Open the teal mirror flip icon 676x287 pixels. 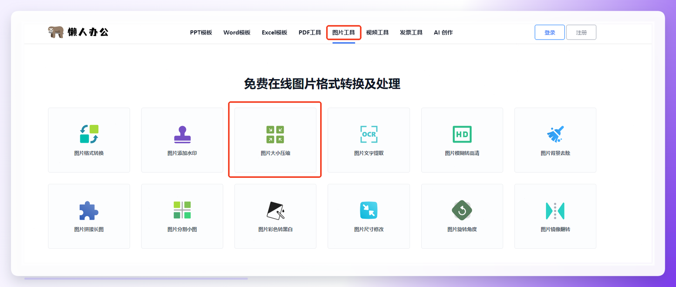tap(555, 210)
